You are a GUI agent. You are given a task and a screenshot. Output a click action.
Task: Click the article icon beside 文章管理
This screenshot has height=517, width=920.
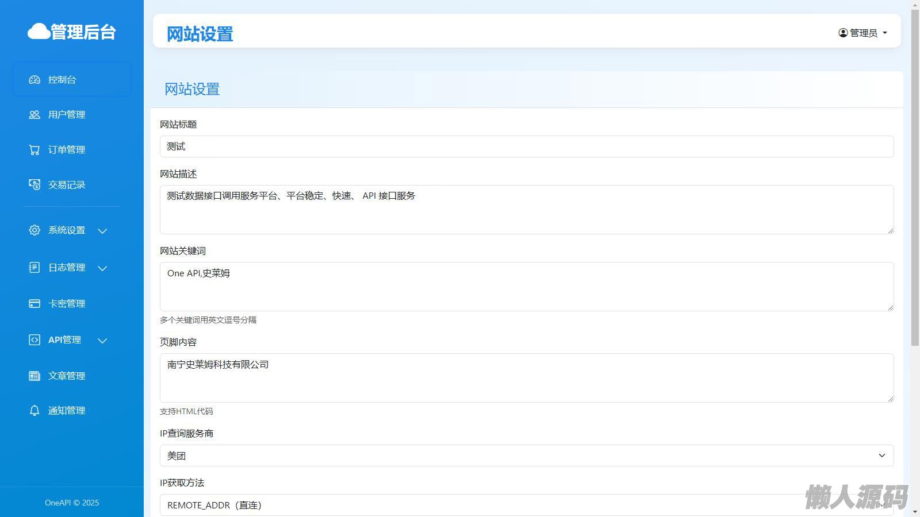click(x=34, y=376)
